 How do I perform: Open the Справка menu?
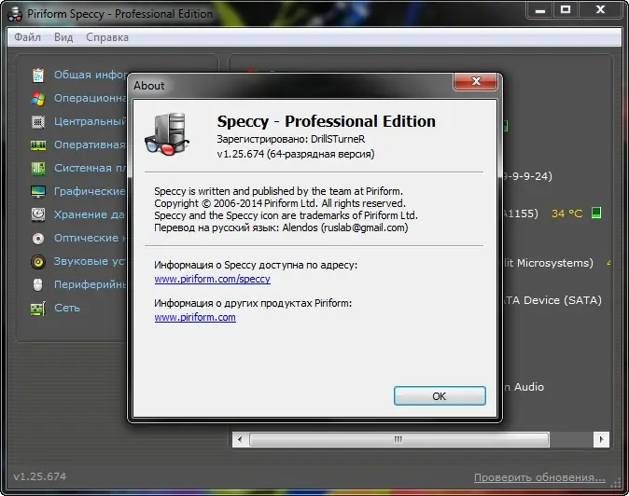(107, 37)
